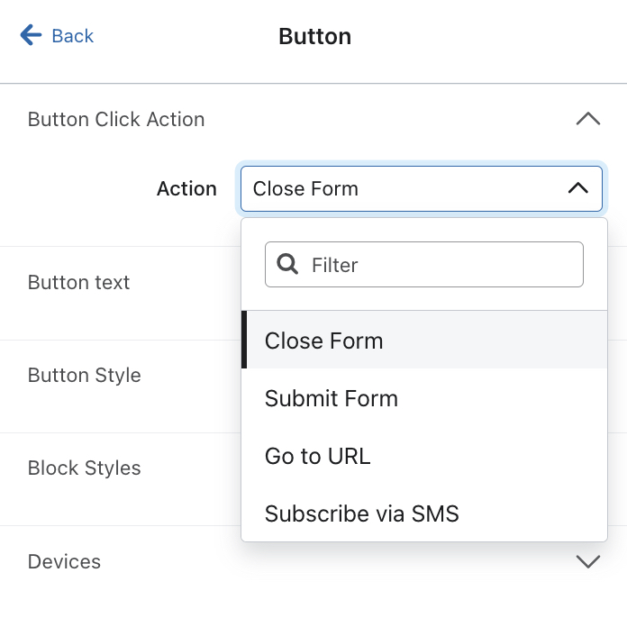This screenshot has width=627, height=618.
Task: Click the magnifier icon in the filter box
Action: point(288,264)
